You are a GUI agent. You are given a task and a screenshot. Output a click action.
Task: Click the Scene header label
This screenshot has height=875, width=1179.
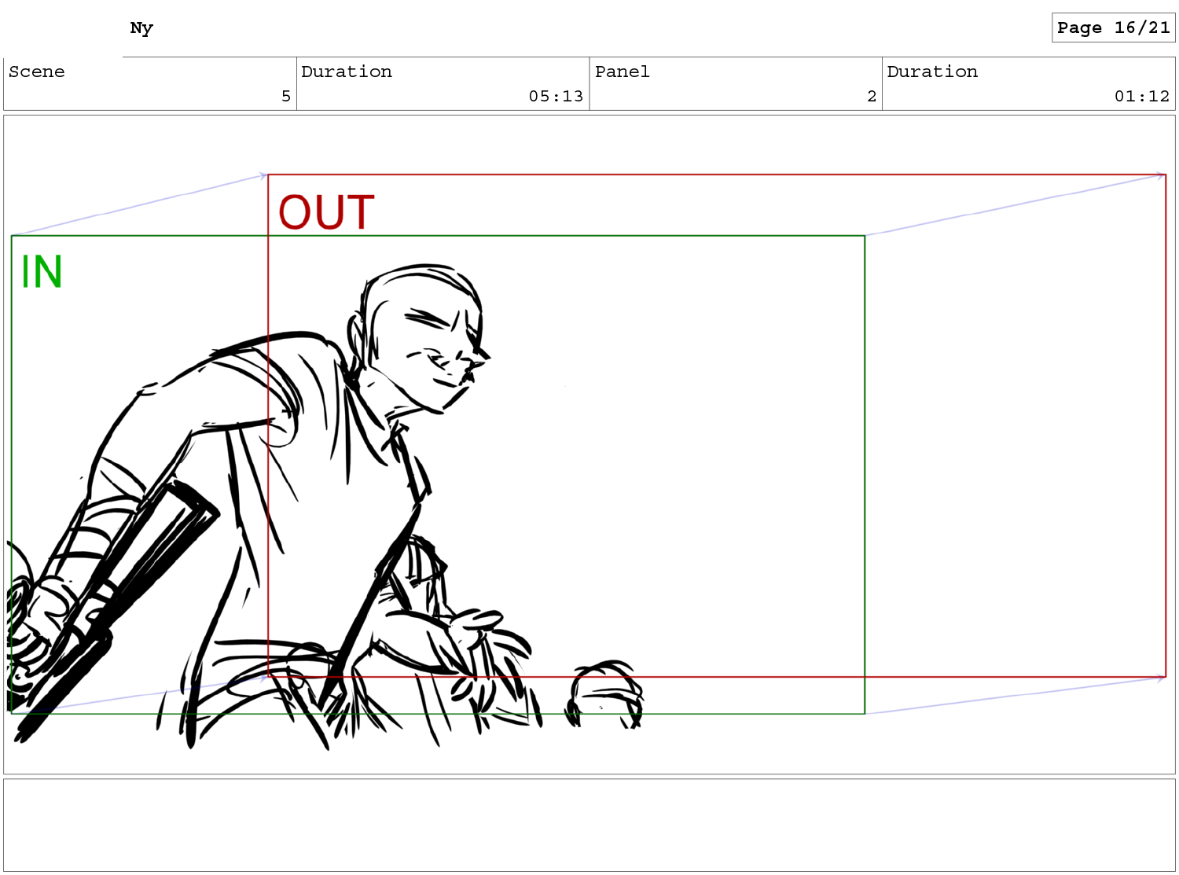coord(37,72)
